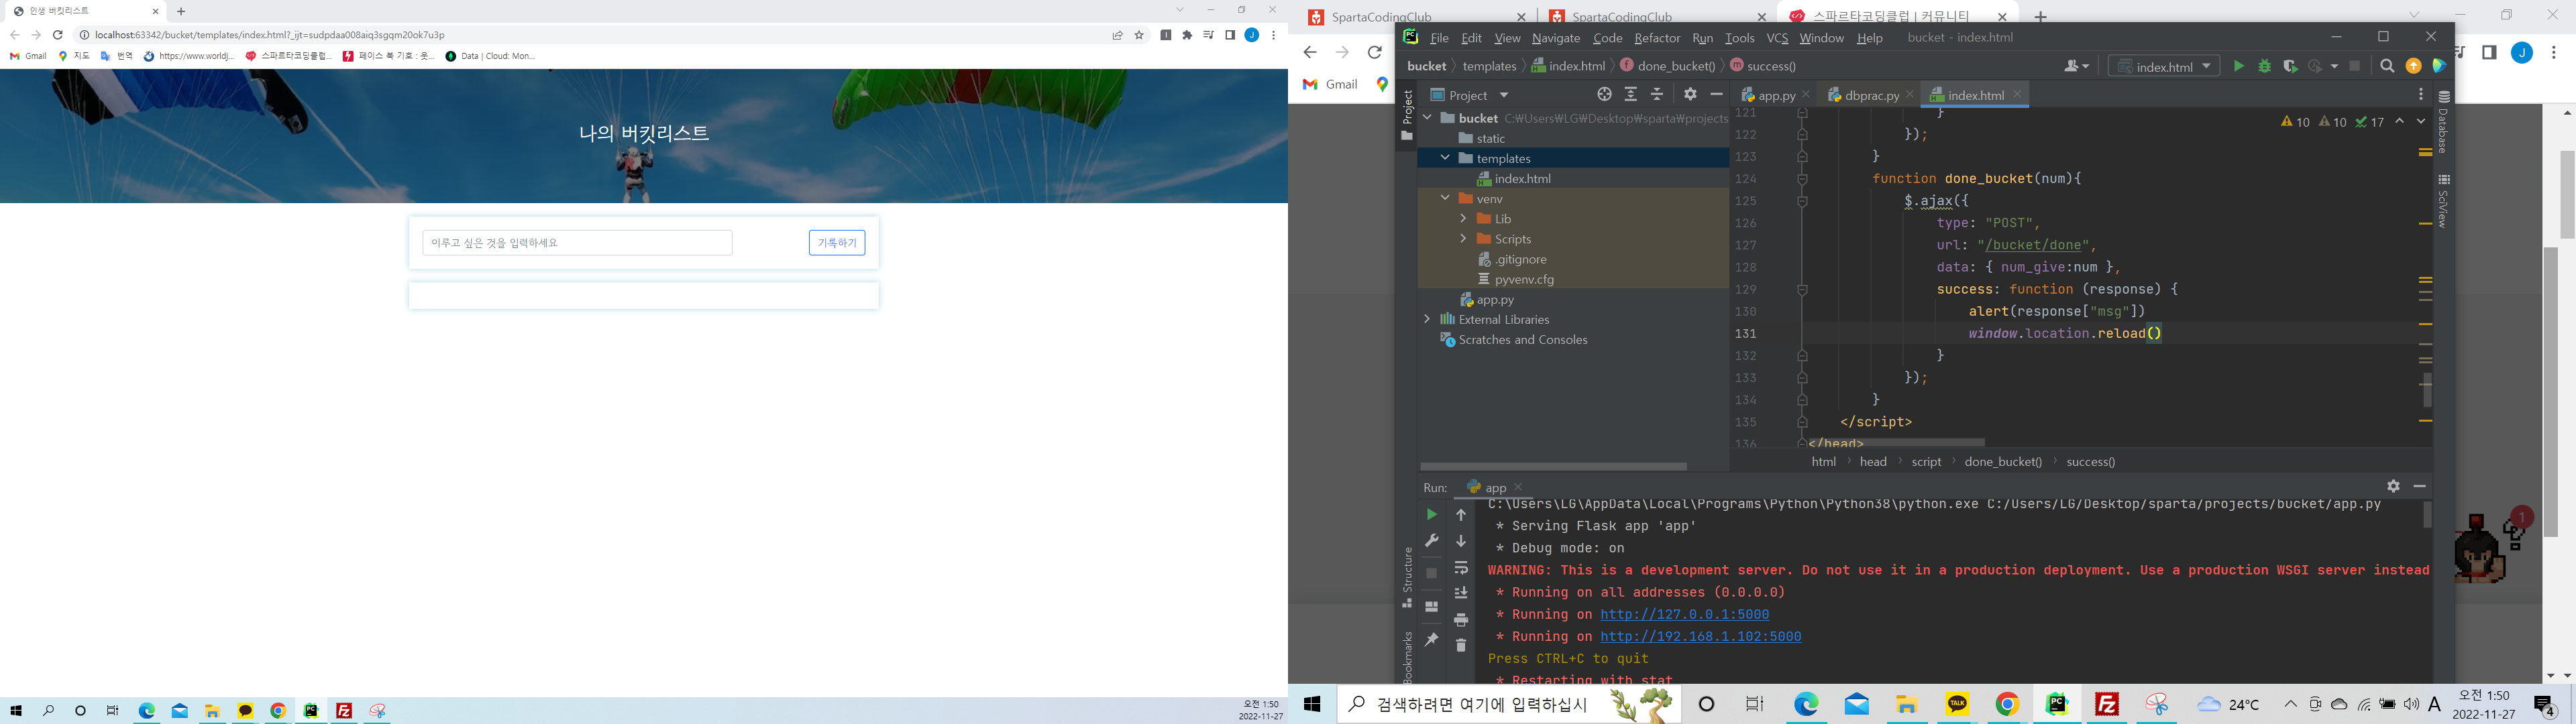Image resolution: width=2576 pixels, height=724 pixels.
Task: Hide the Project panel with minus icon
Action: pos(1716,94)
